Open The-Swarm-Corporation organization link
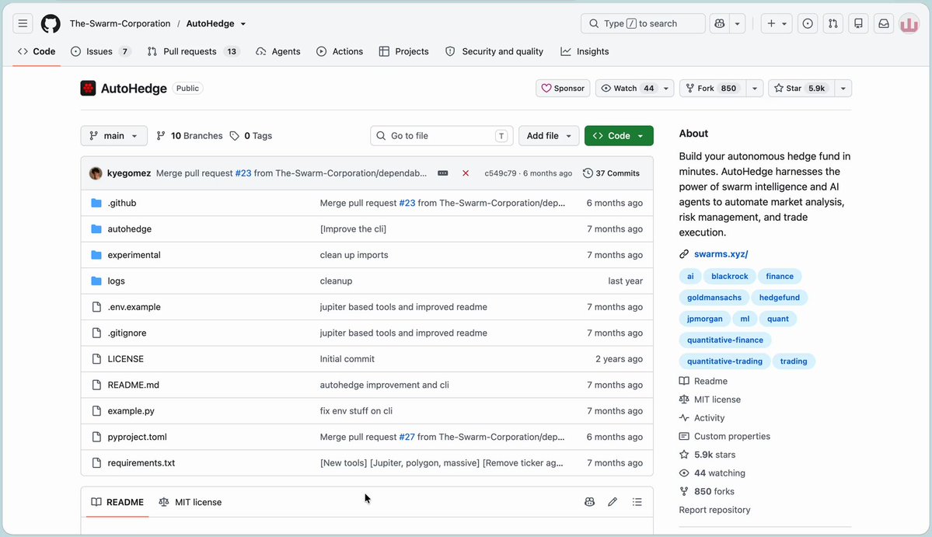The height and width of the screenshot is (537, 932). tap(120, 24)
